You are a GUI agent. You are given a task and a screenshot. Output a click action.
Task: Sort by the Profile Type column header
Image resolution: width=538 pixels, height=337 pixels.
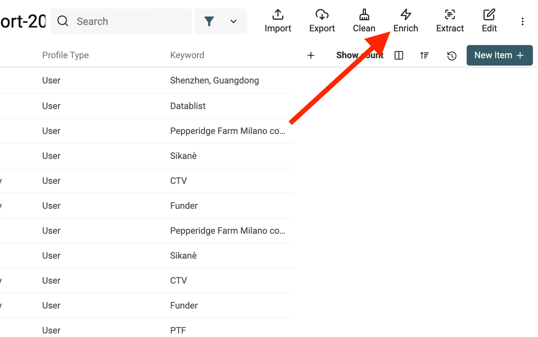65,55
